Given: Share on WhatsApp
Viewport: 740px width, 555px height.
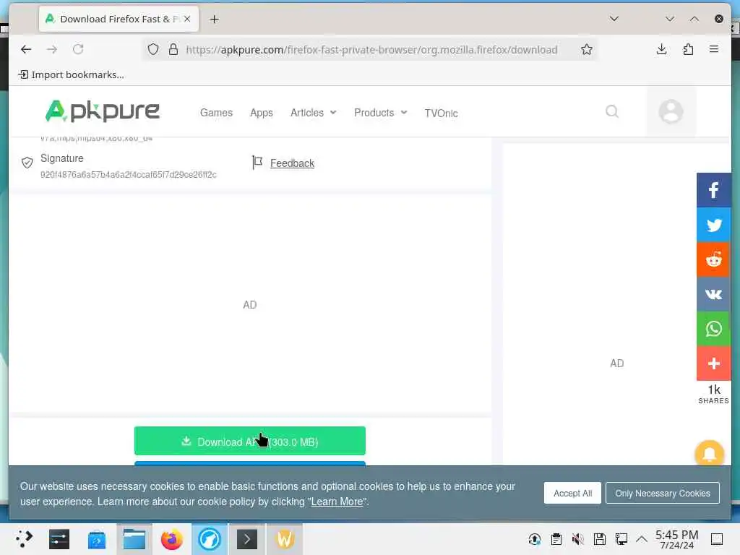Looking at the screenshot, I should click(x=713, y=329).
